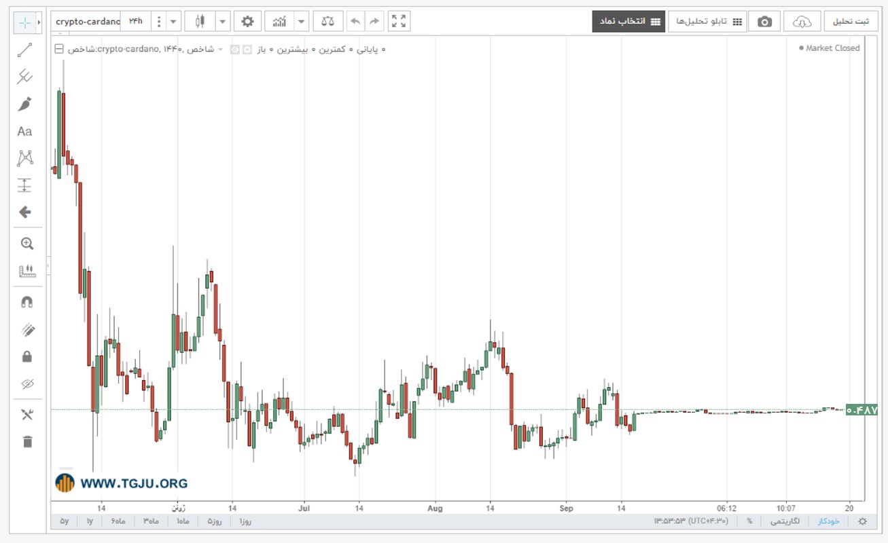Select the 1y time range
Image resolution: width=888 pixels, height=543 pixels.
point(90,521)
